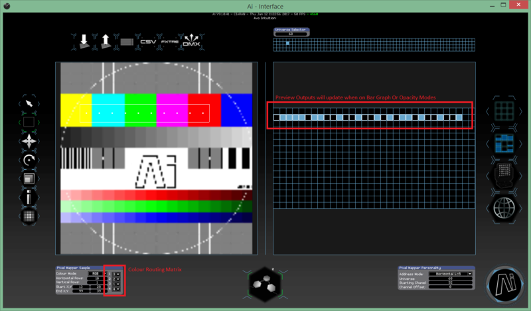Click the 'Horizontal L-R' address mode value
Screen dimensions: 531x311
[x=449, y=274]
